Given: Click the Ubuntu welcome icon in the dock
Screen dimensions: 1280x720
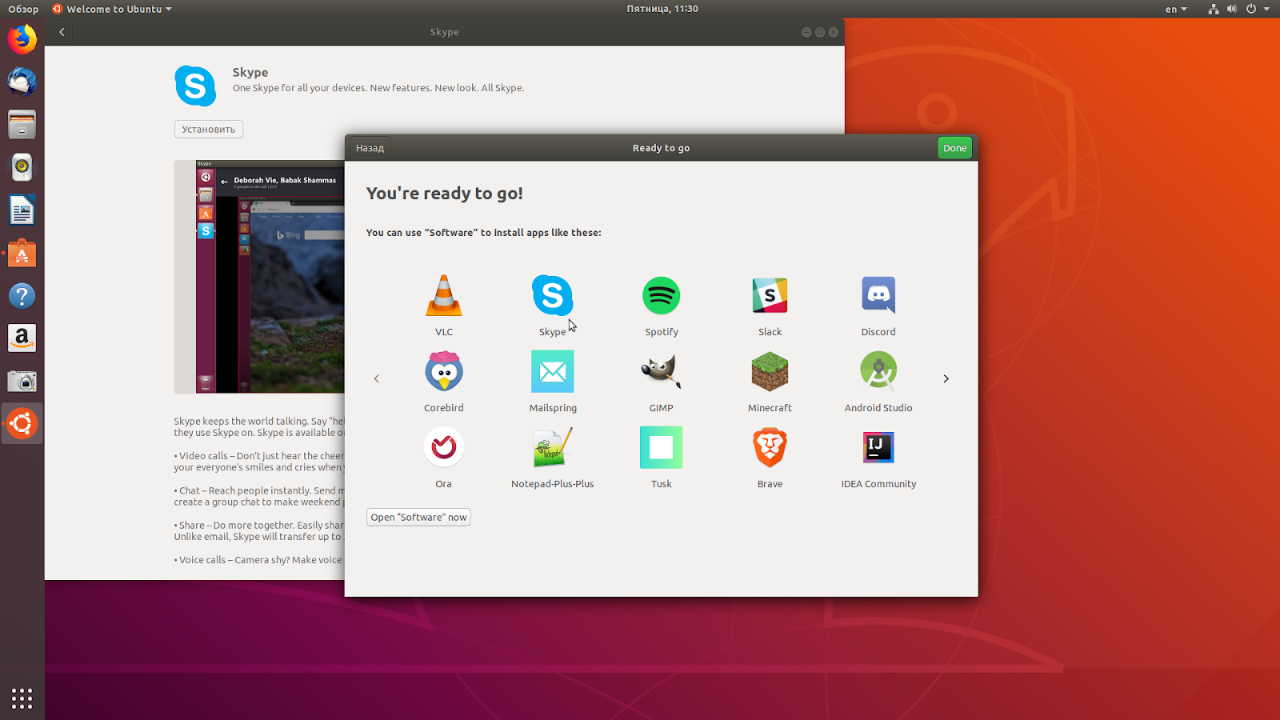Looking at the screenshot, I should [22, 424].
